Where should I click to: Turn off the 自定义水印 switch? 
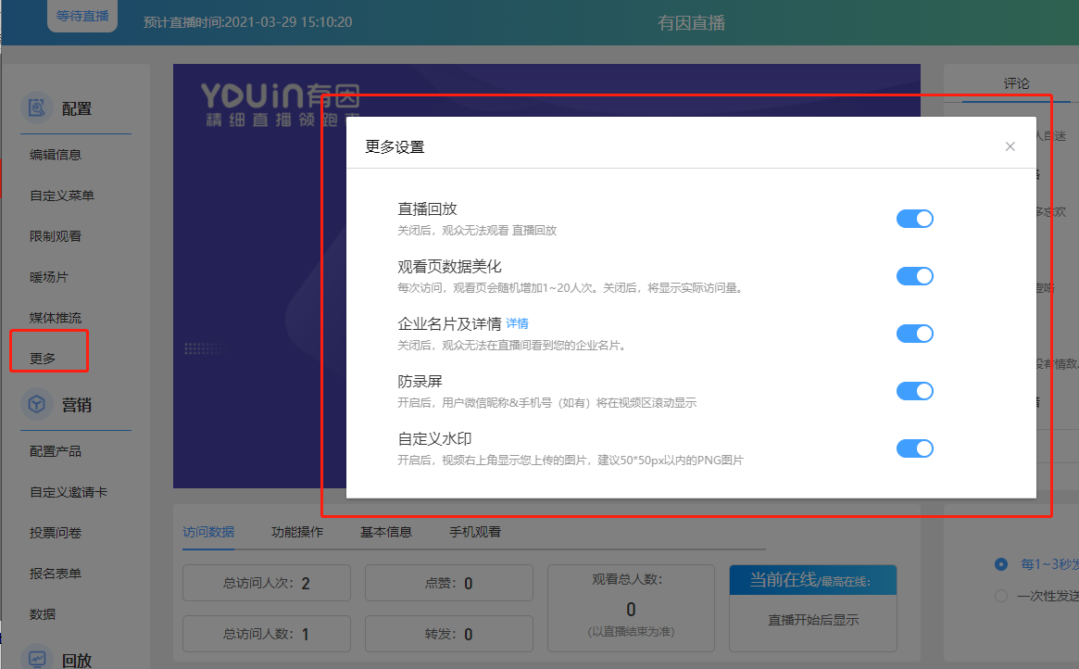914,448
